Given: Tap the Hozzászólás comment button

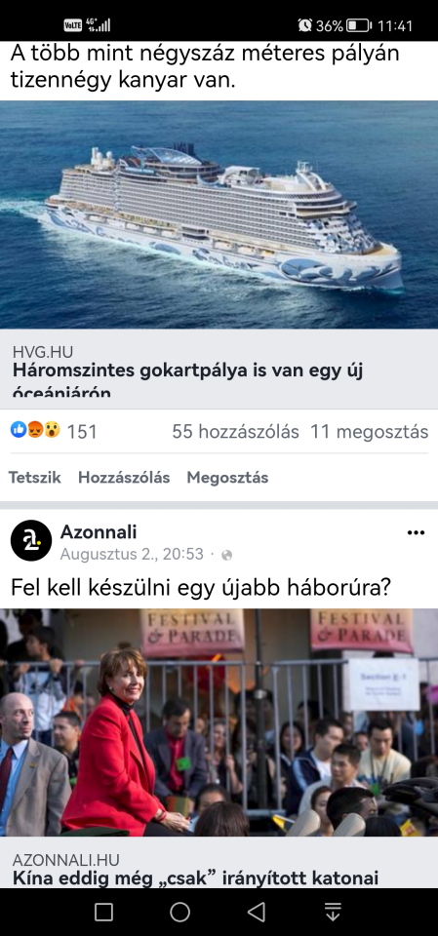Looking at the screenshot, I should [x=124, y=478].
